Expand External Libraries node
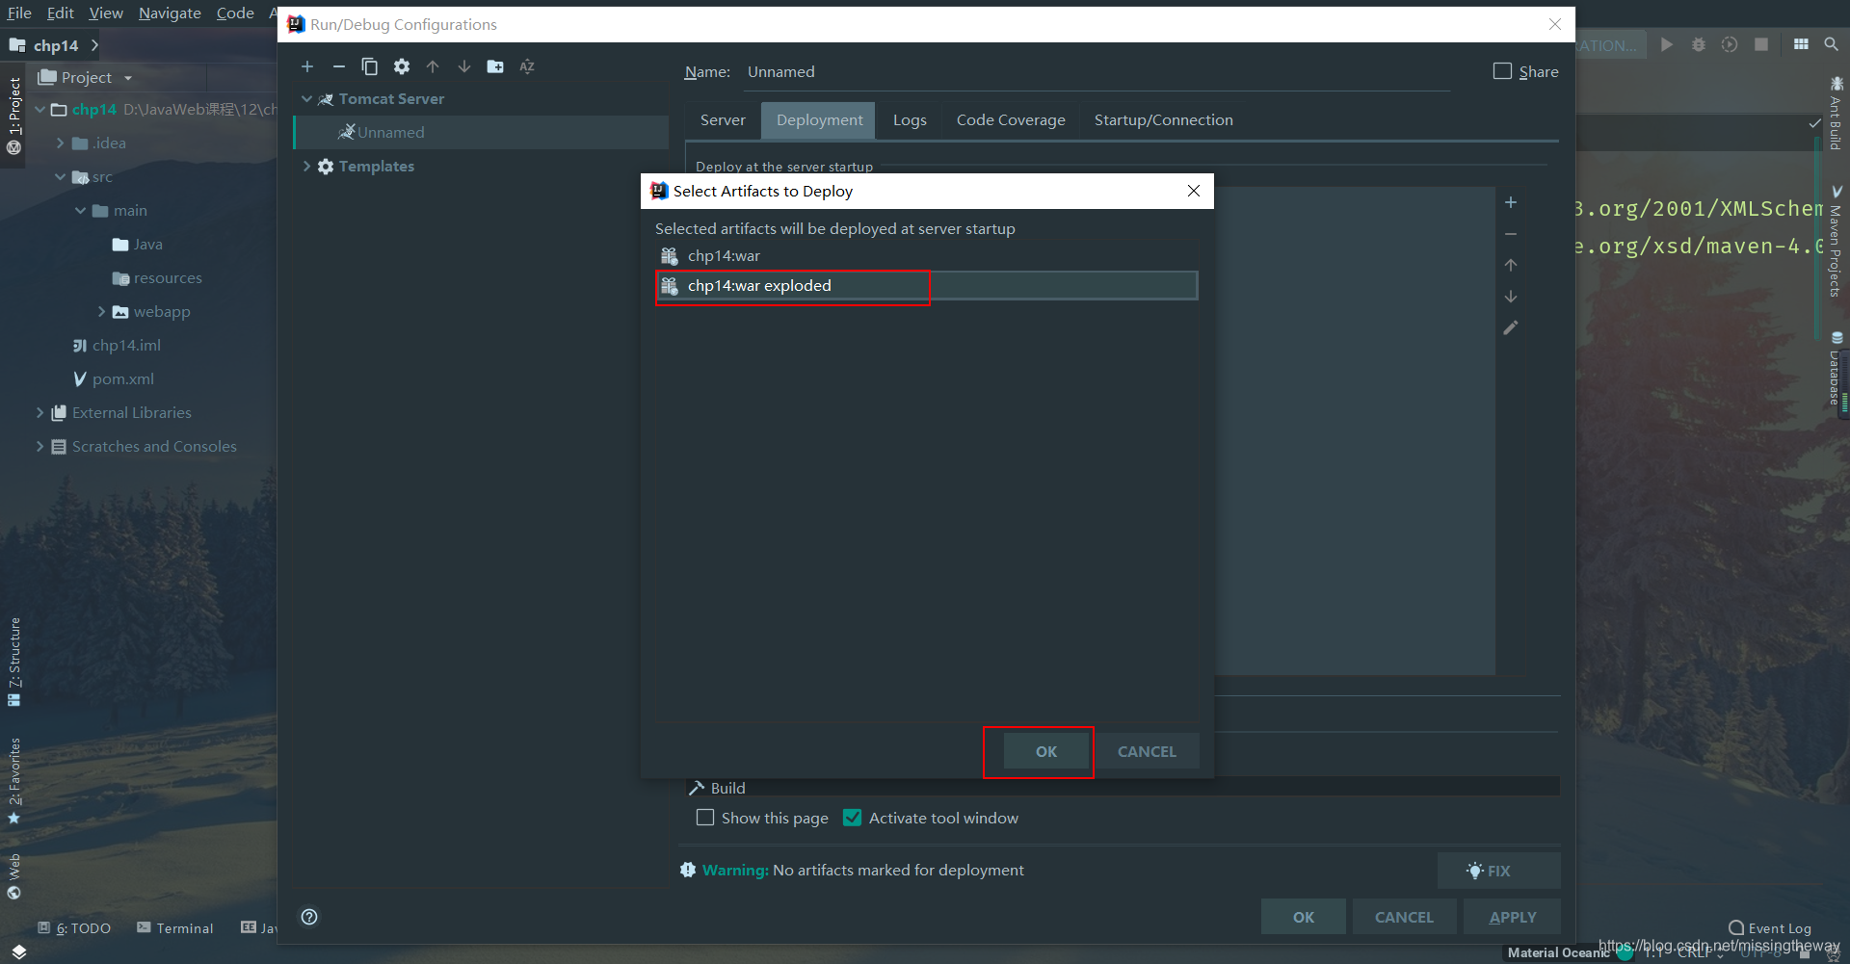This screenshot has height=964, width=1850. 40,412
